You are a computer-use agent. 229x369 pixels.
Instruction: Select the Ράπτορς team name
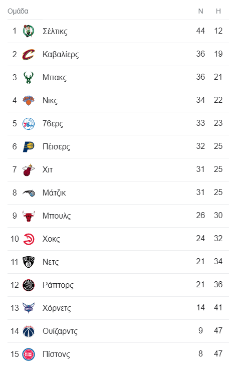(58, 285)
